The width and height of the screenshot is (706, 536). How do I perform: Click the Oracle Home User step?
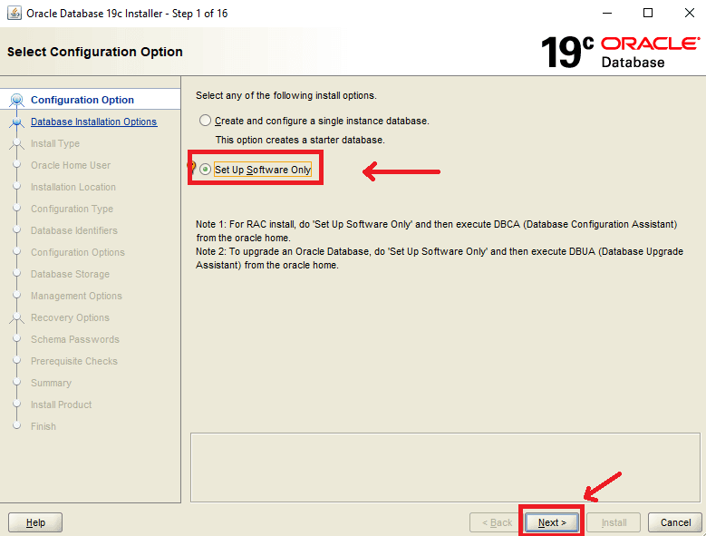click(71, 165)
